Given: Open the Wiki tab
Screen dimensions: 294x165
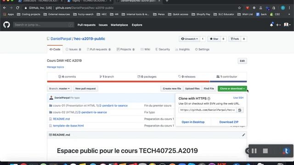Looking at the screenshot, I should 145,49.
